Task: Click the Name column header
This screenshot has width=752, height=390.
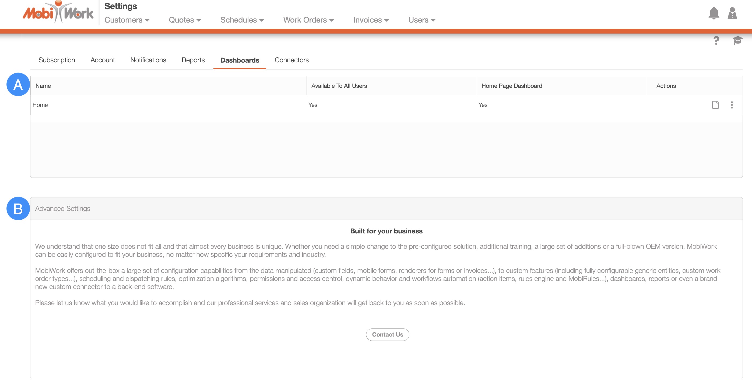Action: click(x=43, y=86)
